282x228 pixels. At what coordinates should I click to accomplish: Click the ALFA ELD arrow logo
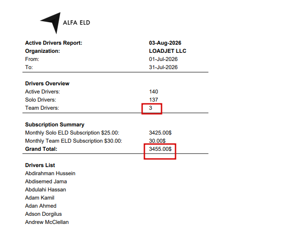[51, 23]
